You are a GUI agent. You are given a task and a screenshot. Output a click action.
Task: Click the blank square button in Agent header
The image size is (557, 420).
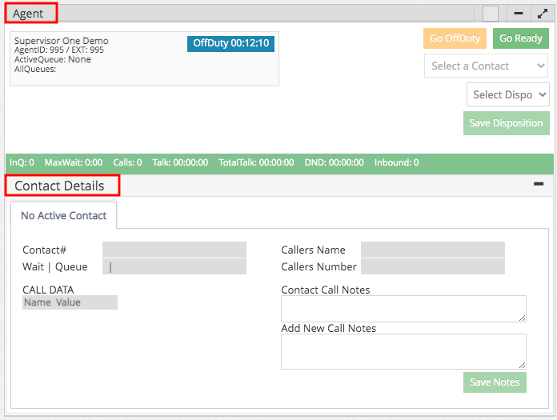point(491,14)
